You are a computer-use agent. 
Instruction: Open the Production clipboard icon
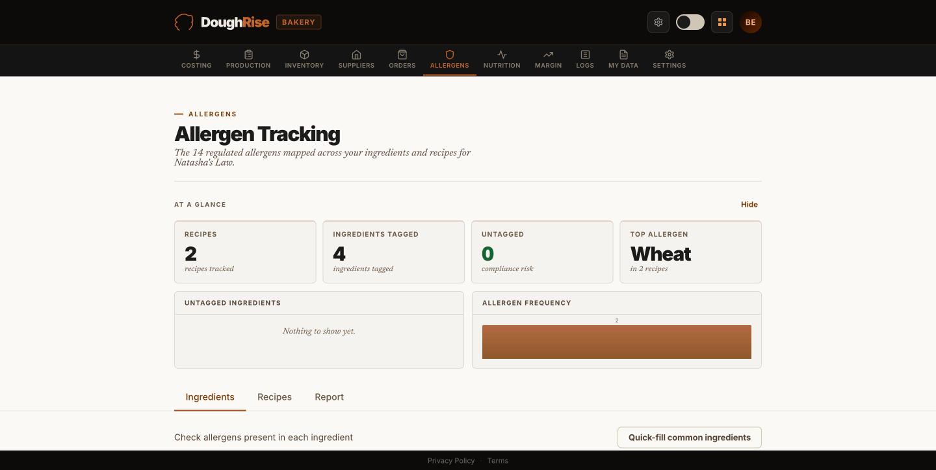(248, 55)
